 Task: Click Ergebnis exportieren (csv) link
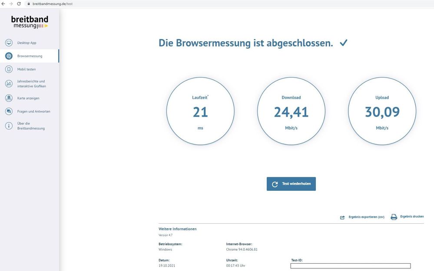(x=367, y=217)
